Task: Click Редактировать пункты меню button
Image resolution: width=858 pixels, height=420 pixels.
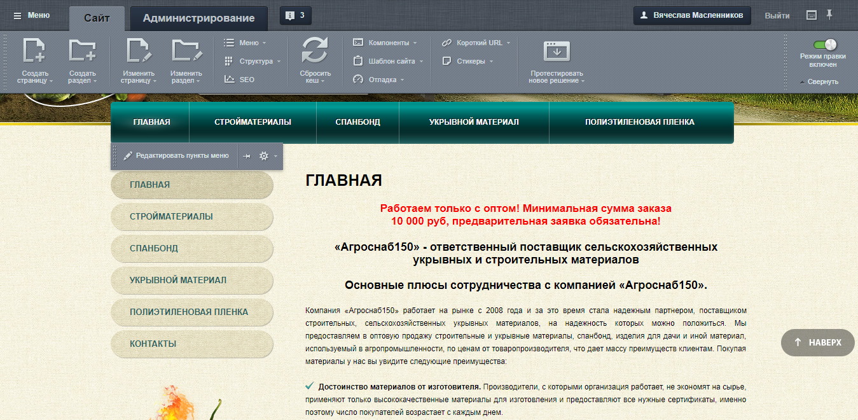Action: click(176, 155)
